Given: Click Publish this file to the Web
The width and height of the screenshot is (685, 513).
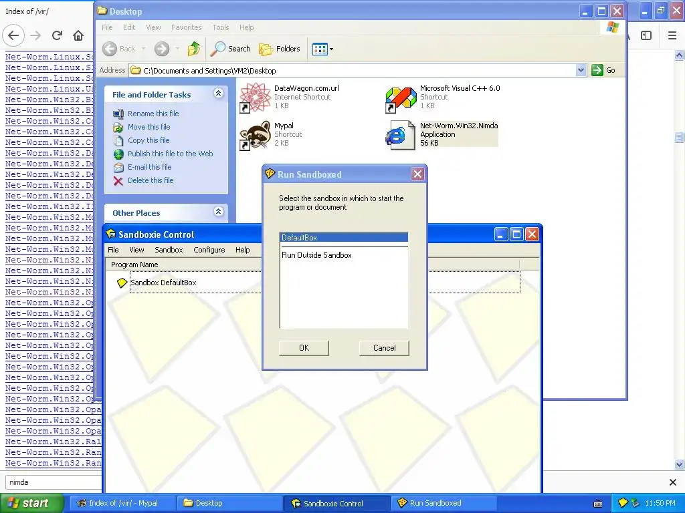Looking at the screenshot, I should tap(171, 154).
